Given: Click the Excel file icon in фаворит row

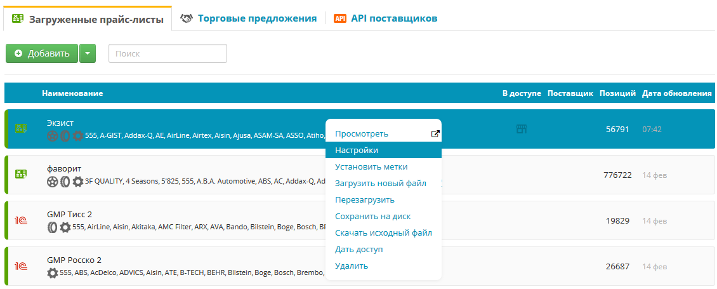Looking at the screenshot, I should coord(21,174).
